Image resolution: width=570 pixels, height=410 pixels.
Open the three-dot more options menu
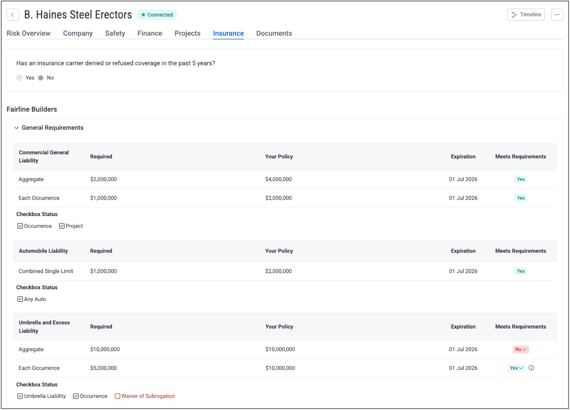557,15
